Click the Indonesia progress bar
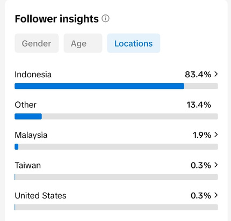The height and width of the screenshot is (221, 231). coord(116,86)
